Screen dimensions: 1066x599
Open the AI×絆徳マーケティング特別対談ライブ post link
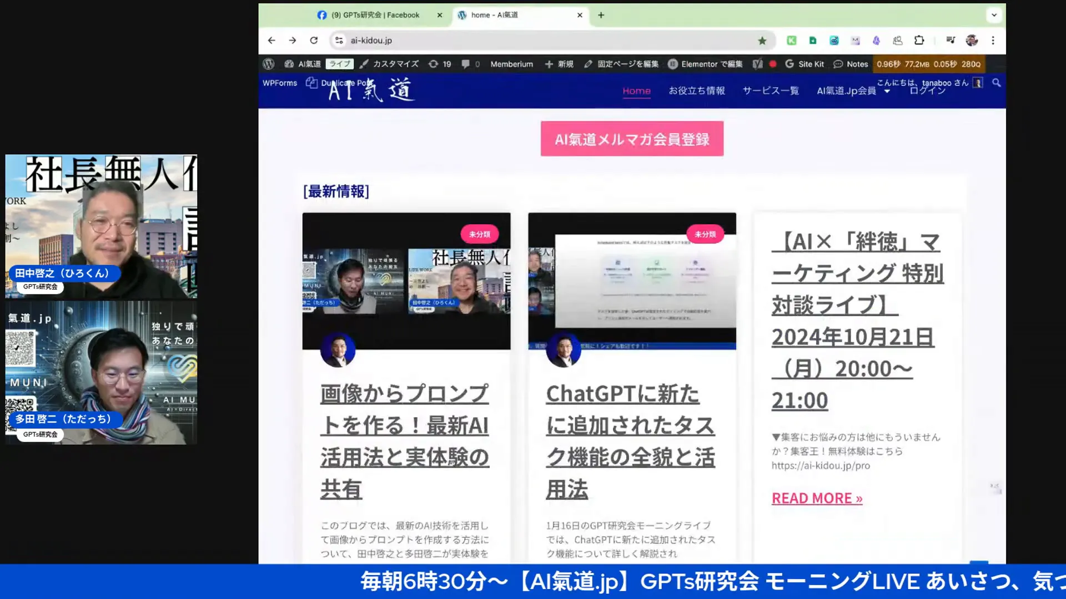click(857, 321)
